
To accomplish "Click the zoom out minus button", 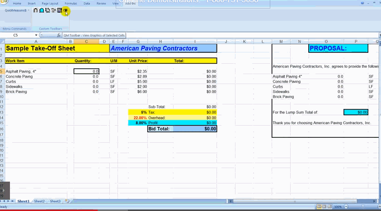I will 346,206.
